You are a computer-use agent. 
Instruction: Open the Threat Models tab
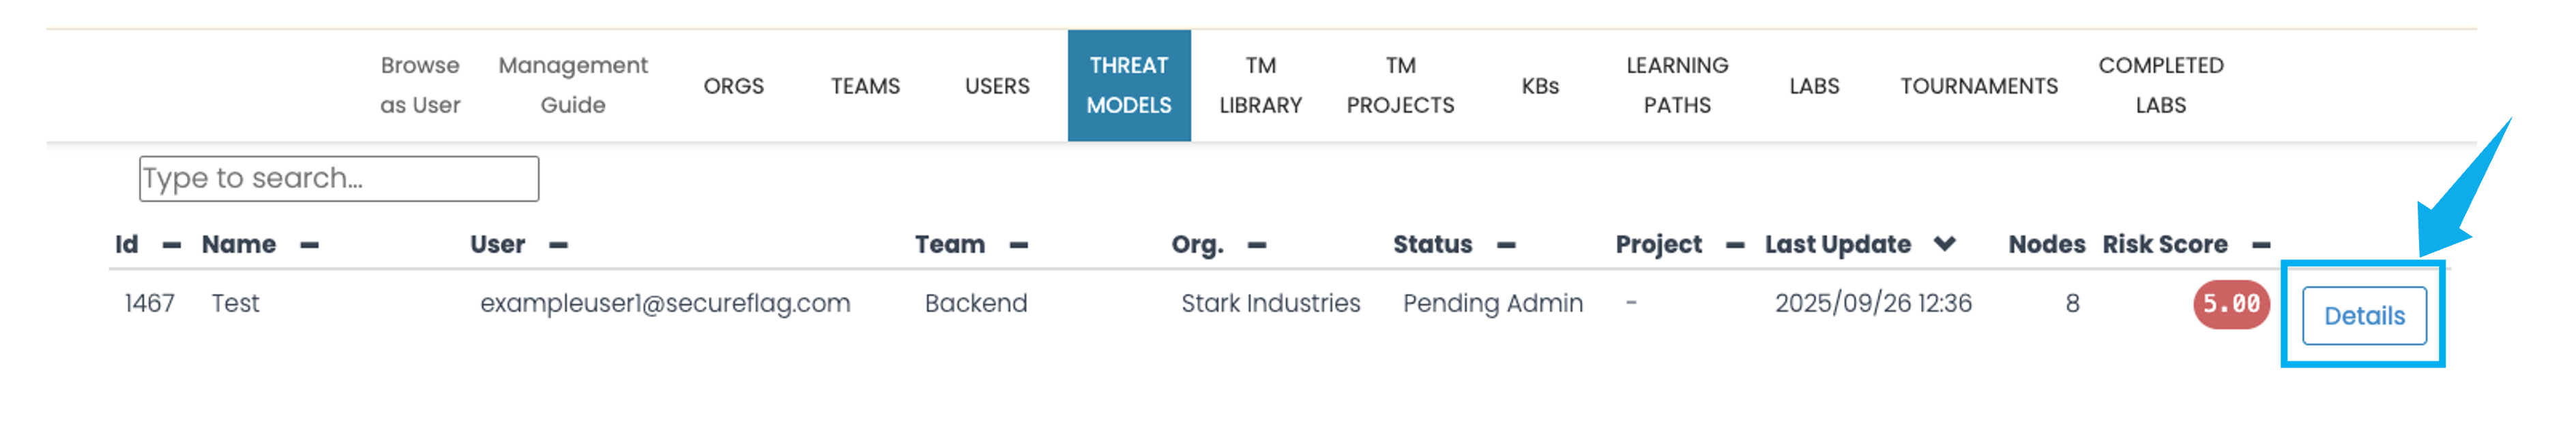[1128, 86]
